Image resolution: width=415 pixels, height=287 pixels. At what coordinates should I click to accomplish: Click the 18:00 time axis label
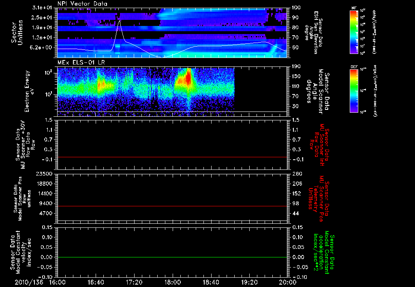[x=172, y=282]
